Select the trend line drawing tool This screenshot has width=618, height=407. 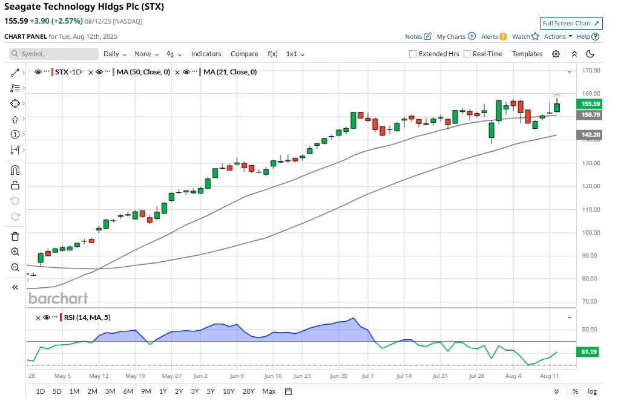(15, 73)
